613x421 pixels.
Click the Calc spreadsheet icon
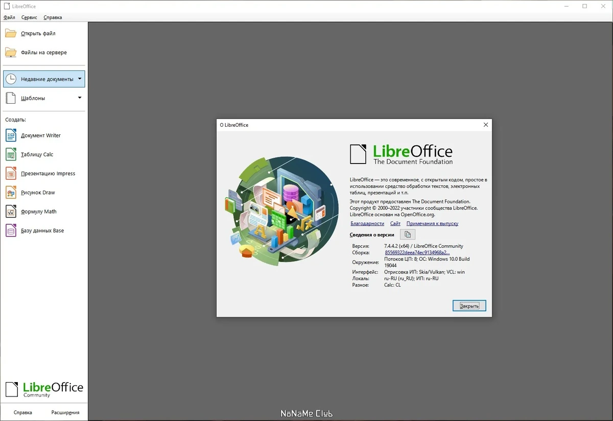click(x=11, y=154)
